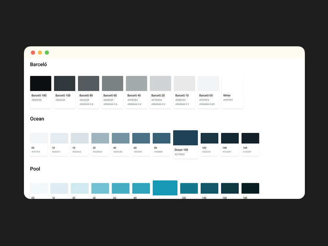Click the "#FFFFFF" hex code

coord(228,100)
